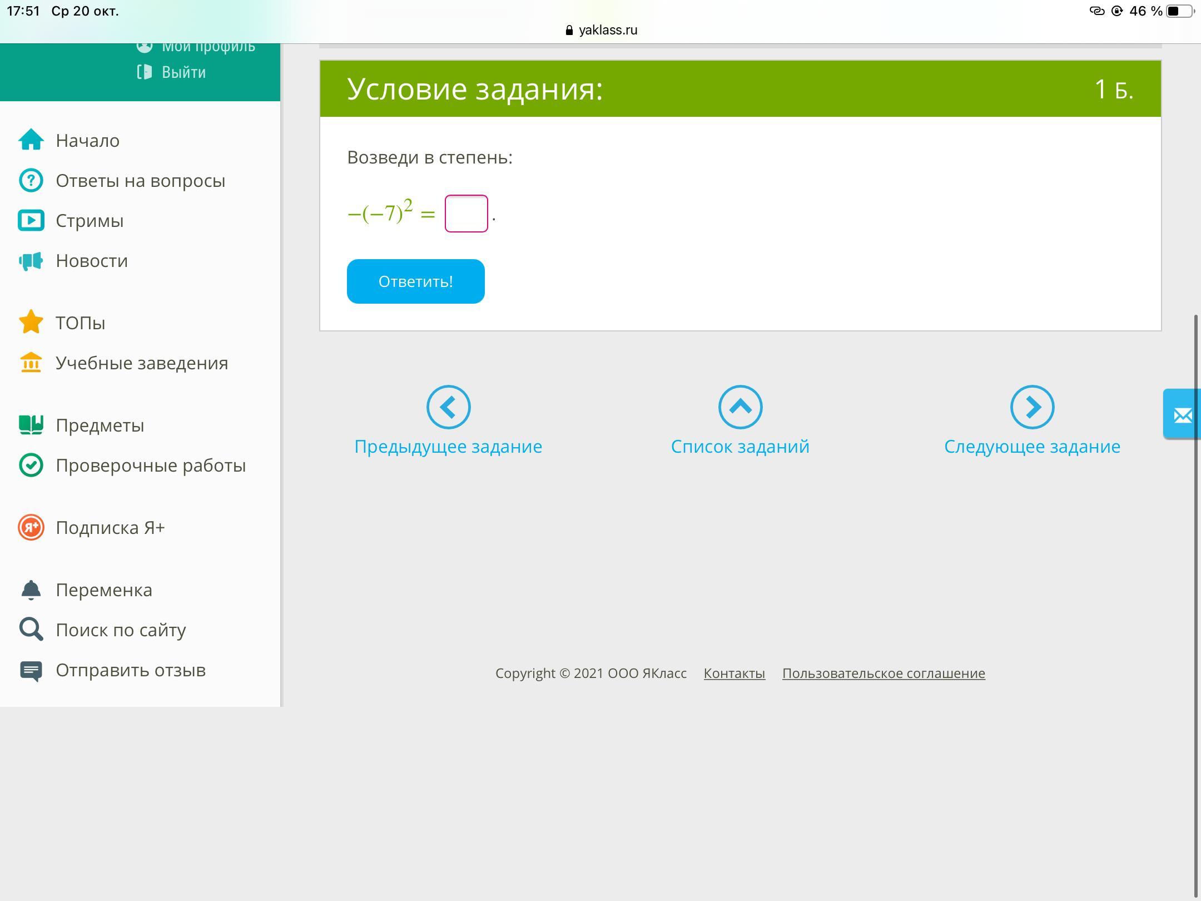Viewport: 1201px width, 901px height.
Task: Go to Предыдущее задание arrow
Action: pos(448,407)
